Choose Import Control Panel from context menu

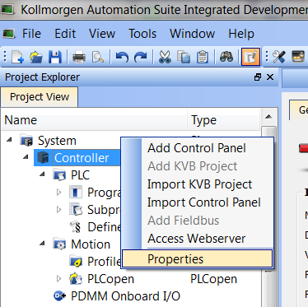point(197,202)
